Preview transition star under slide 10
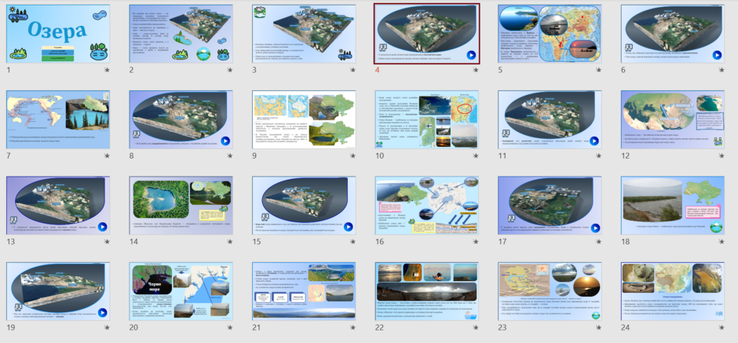 pos(475,155)
